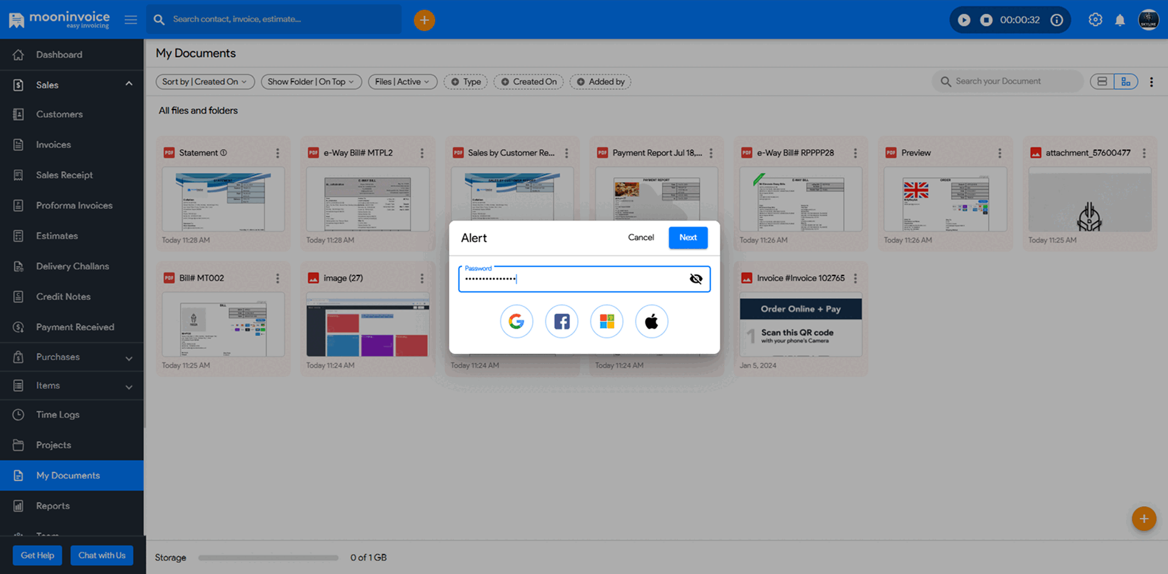Click the Chat with Us button

102,555
